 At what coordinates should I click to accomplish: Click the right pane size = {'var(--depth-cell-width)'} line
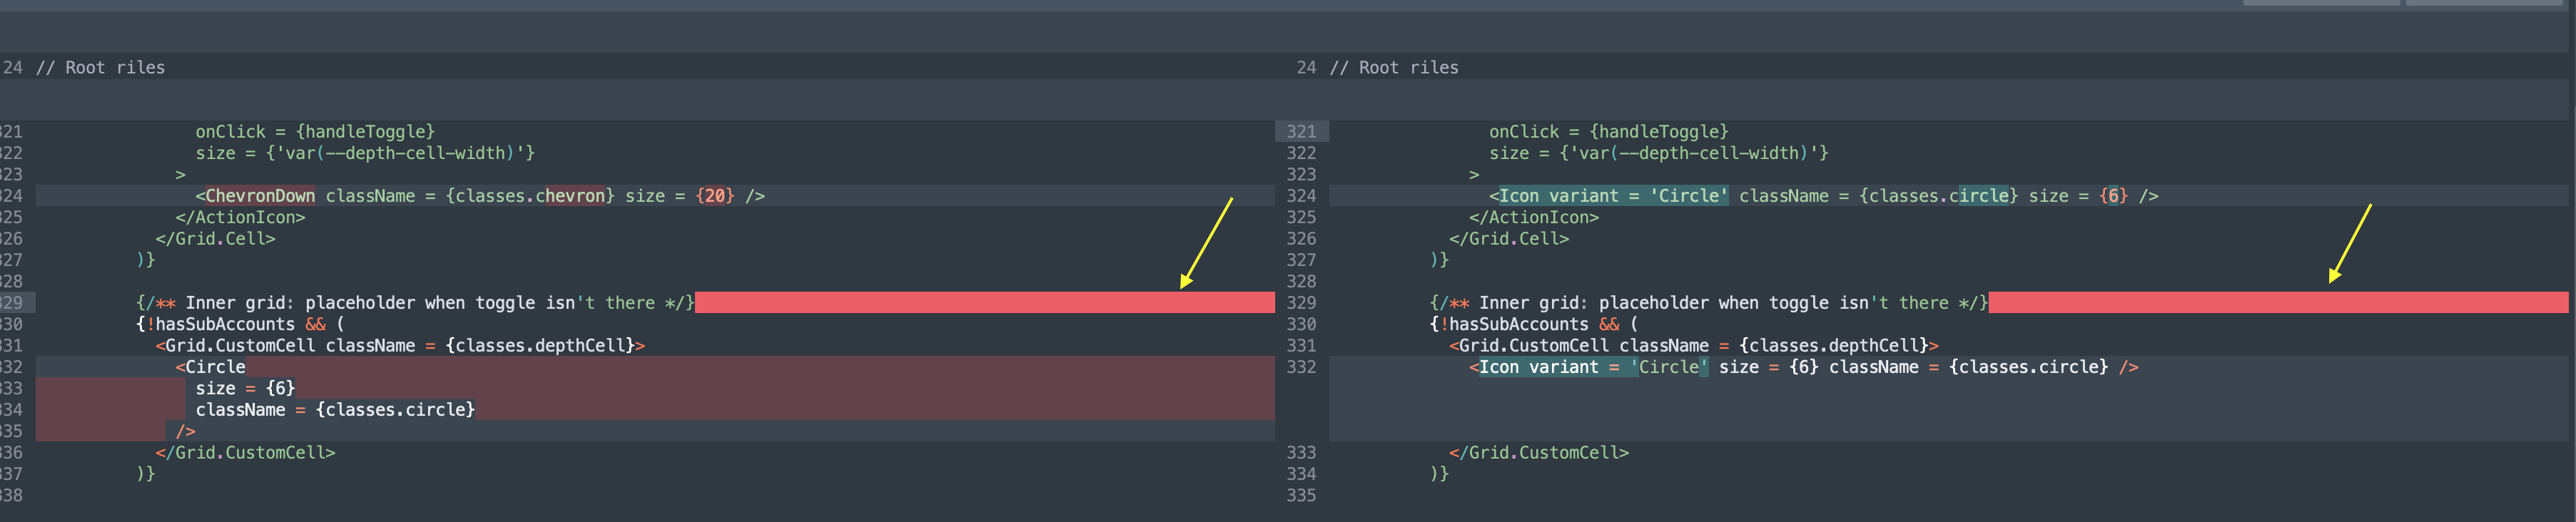[x=1659, y=153]
